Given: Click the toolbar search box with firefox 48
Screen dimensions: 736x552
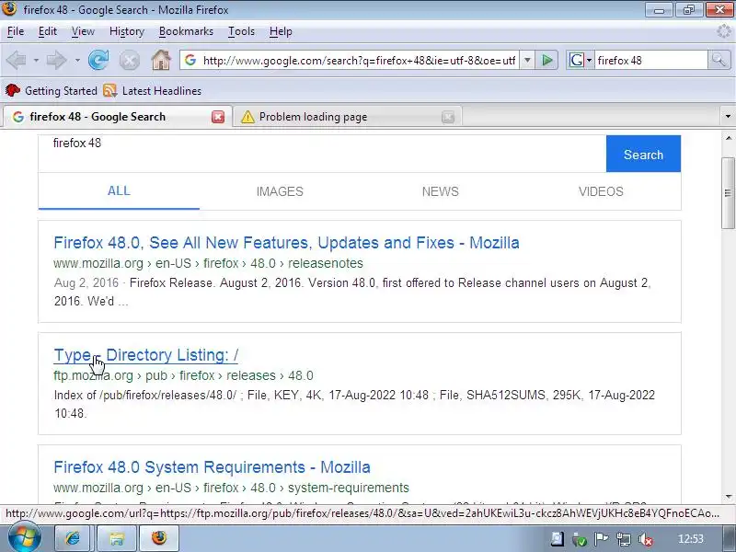Looking at the screenshot, I should click(x=651, y=60).
